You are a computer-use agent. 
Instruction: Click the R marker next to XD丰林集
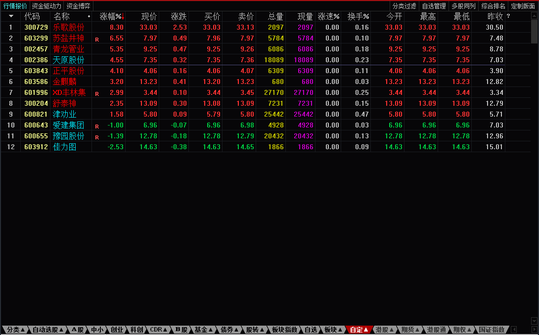coord(97,94)
